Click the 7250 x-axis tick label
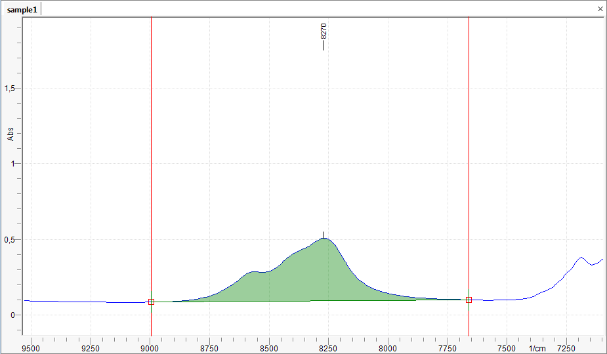The height and width of the screenshot is (354, 607). point(566,348)
